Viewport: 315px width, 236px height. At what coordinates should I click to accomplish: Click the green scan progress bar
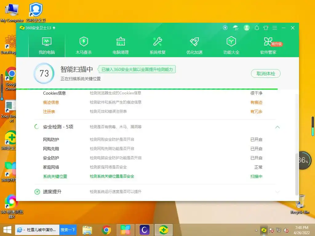147,89
